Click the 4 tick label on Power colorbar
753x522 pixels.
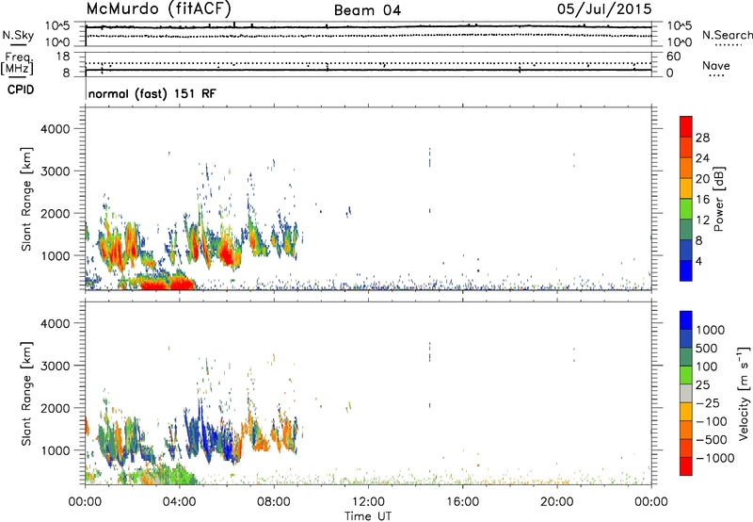(x=698, y=261)
